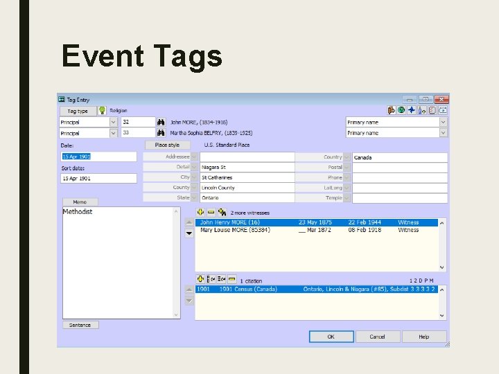Viewport: 499px width, 374px height.
Task: Click the empty Addressee input field
Action: [x=247, y=157]
